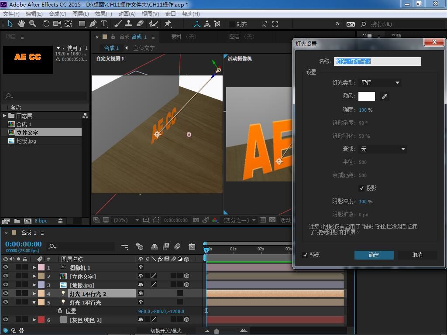Open the 编辑(E) menu
The image size is (447, 335).
[x=34, y=14]
